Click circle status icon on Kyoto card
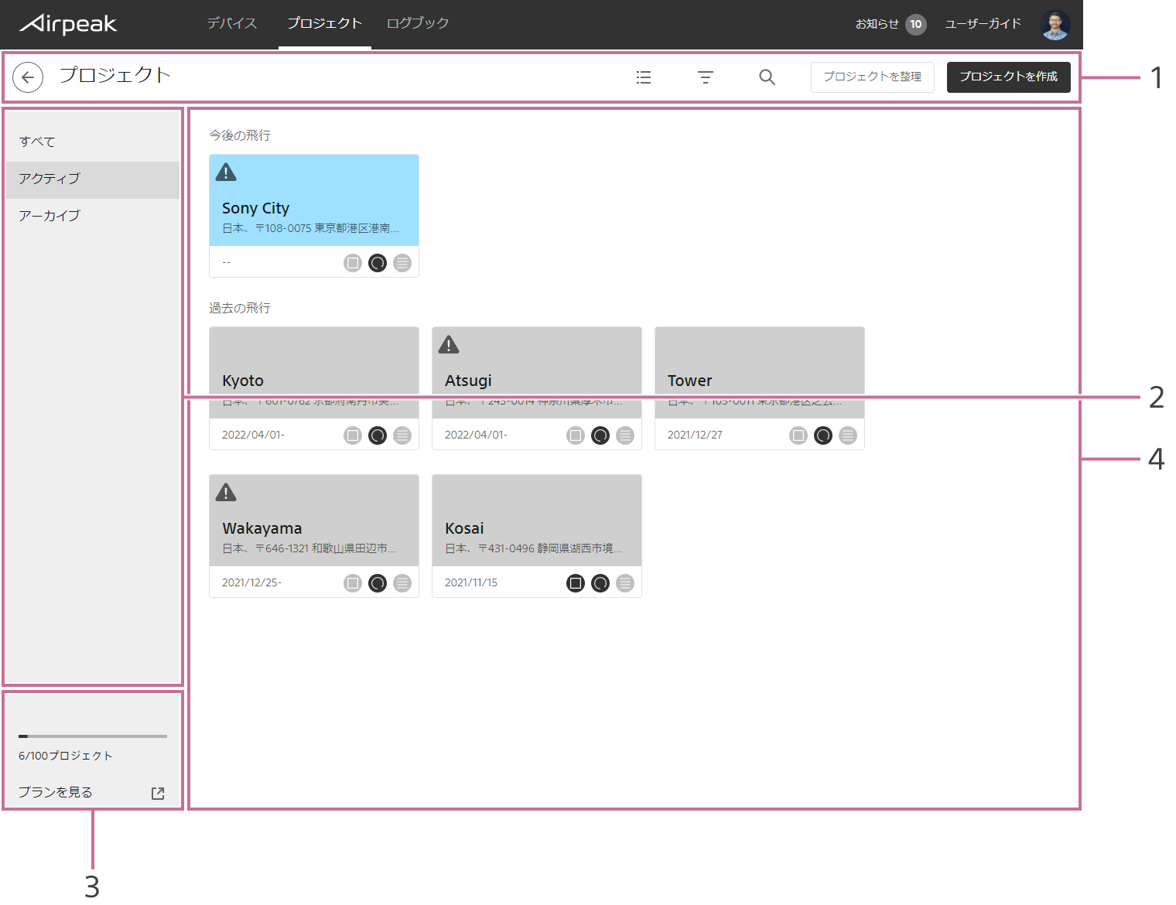The image size is (1176, 905). pos(378,435)
